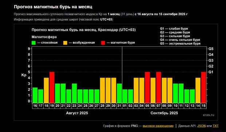
Task: Select the green bar for August 16
Action: 35,95
